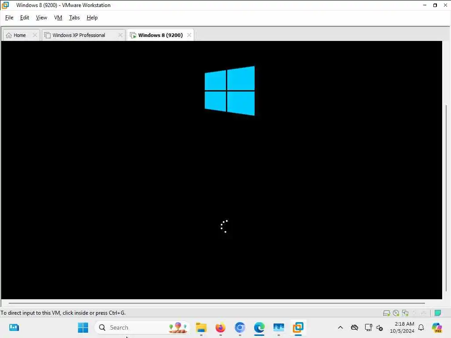Click the greyed-out USB device status icon
Viewport: 451px width, 338px height.
[x=423, y=313]
